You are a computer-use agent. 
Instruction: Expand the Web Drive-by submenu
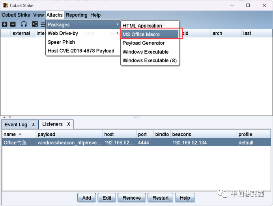pyautogui.click(x=83, y=33)
